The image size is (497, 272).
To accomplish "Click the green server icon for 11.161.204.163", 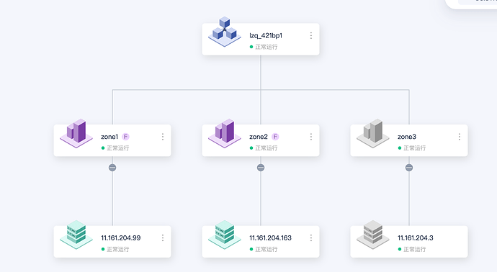I will point(225,235).
